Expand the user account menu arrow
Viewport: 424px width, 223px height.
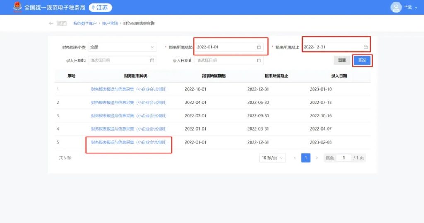click(416, 7)
